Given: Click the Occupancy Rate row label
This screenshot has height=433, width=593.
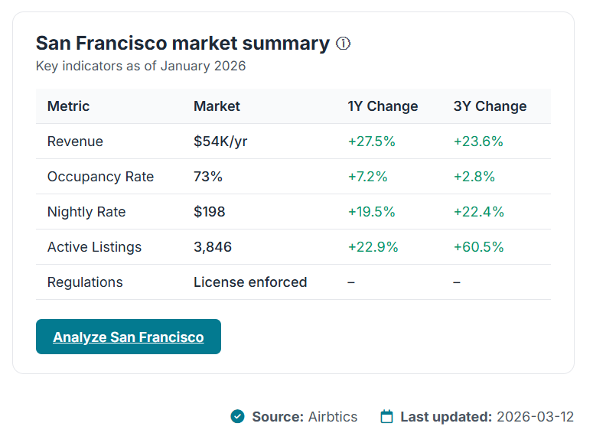Looking at the screenshot, I should pos(100,177).
